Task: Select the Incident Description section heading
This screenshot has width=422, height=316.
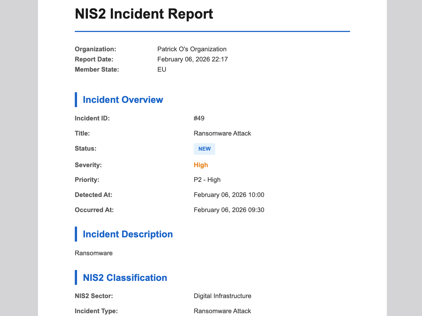Action: [x=128, y=234]
